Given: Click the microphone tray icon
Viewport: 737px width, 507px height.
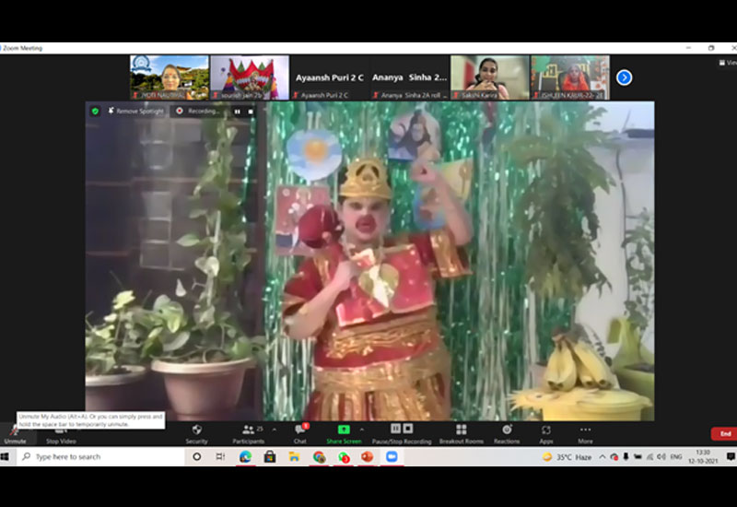Looking at the screenshot, I should (x=626, y=456).
